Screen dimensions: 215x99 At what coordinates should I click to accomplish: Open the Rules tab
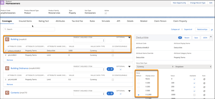[92, 21]
